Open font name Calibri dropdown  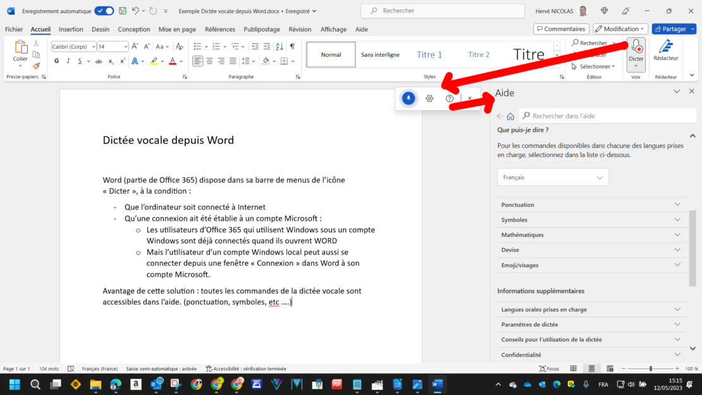[93, 47]
